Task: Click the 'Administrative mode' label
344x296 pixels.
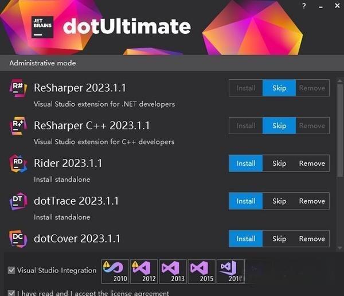Action: coord(42,63)
